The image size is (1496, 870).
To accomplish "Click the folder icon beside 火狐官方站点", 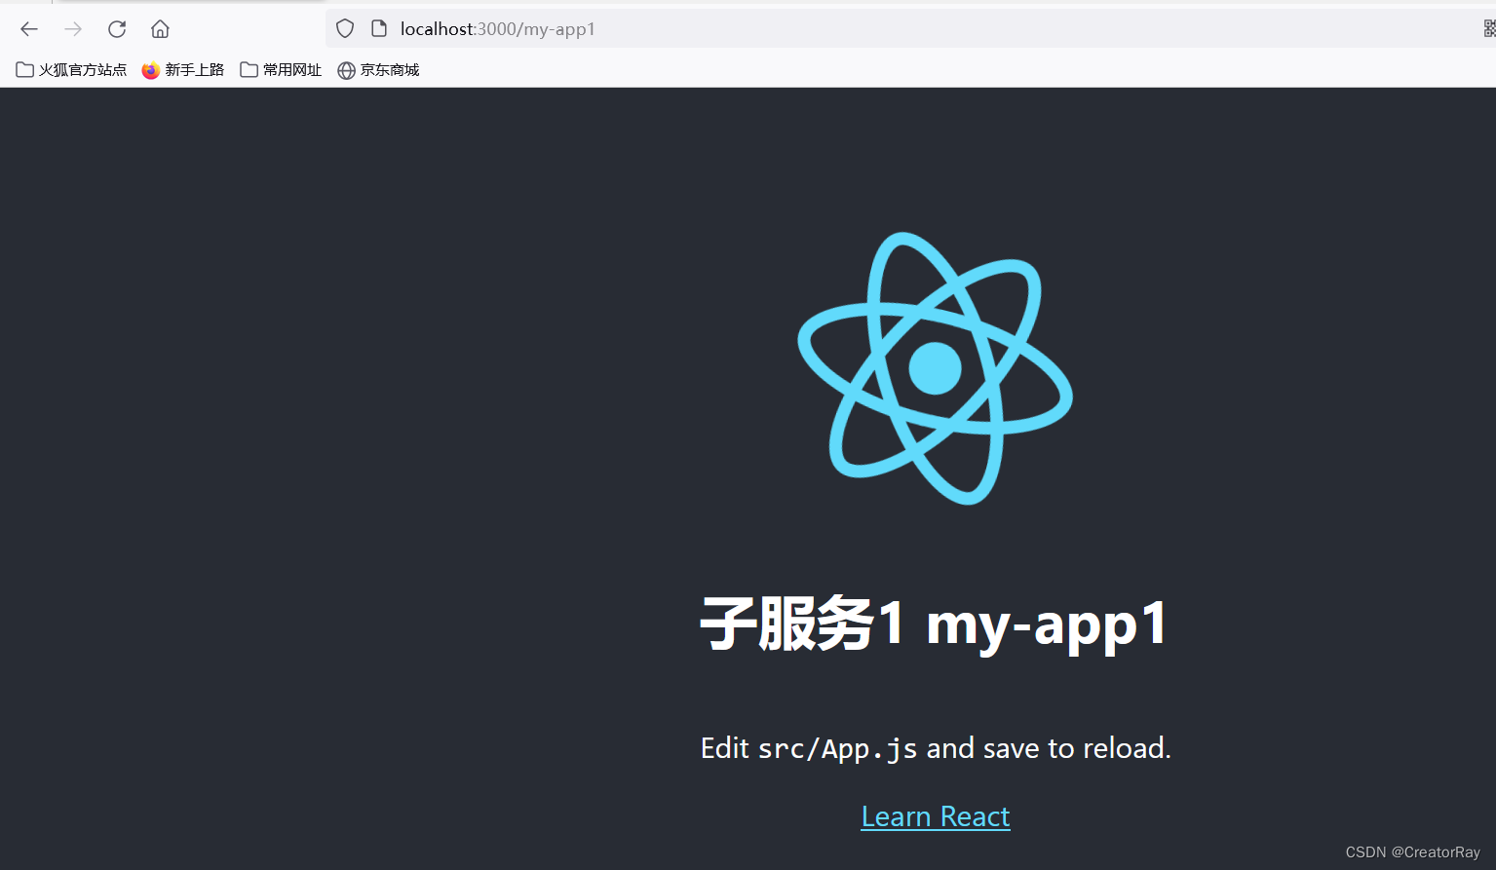I will click(25, 70).
